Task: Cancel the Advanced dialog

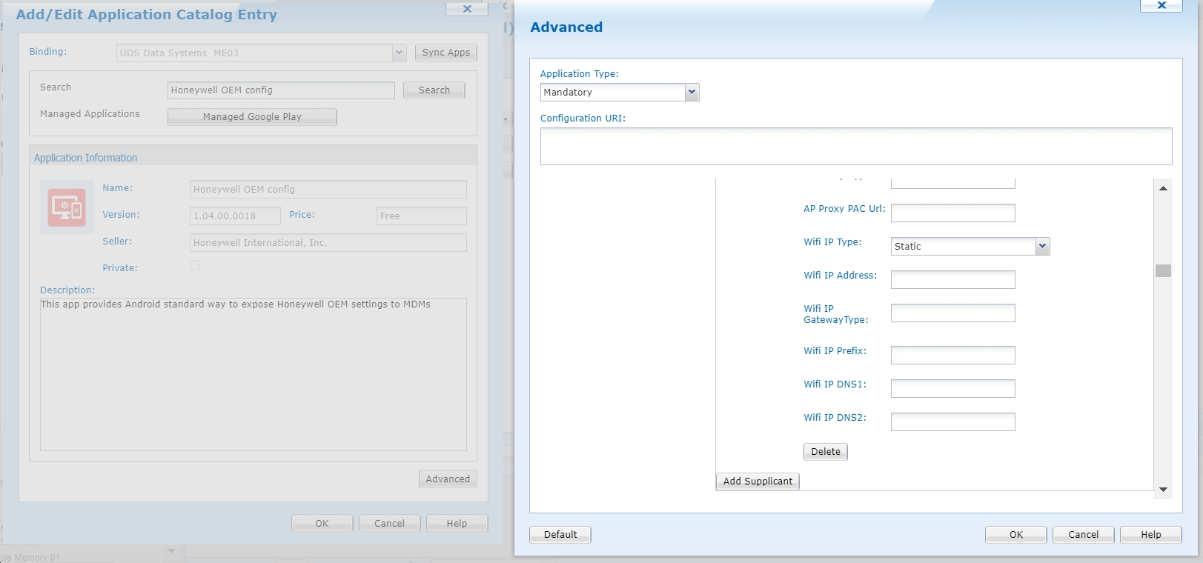Action: (1083, 535)
